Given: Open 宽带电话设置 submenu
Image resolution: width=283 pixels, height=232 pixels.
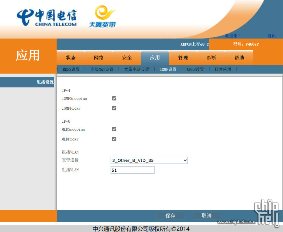Looking at the screenshot, I should 137,70.
